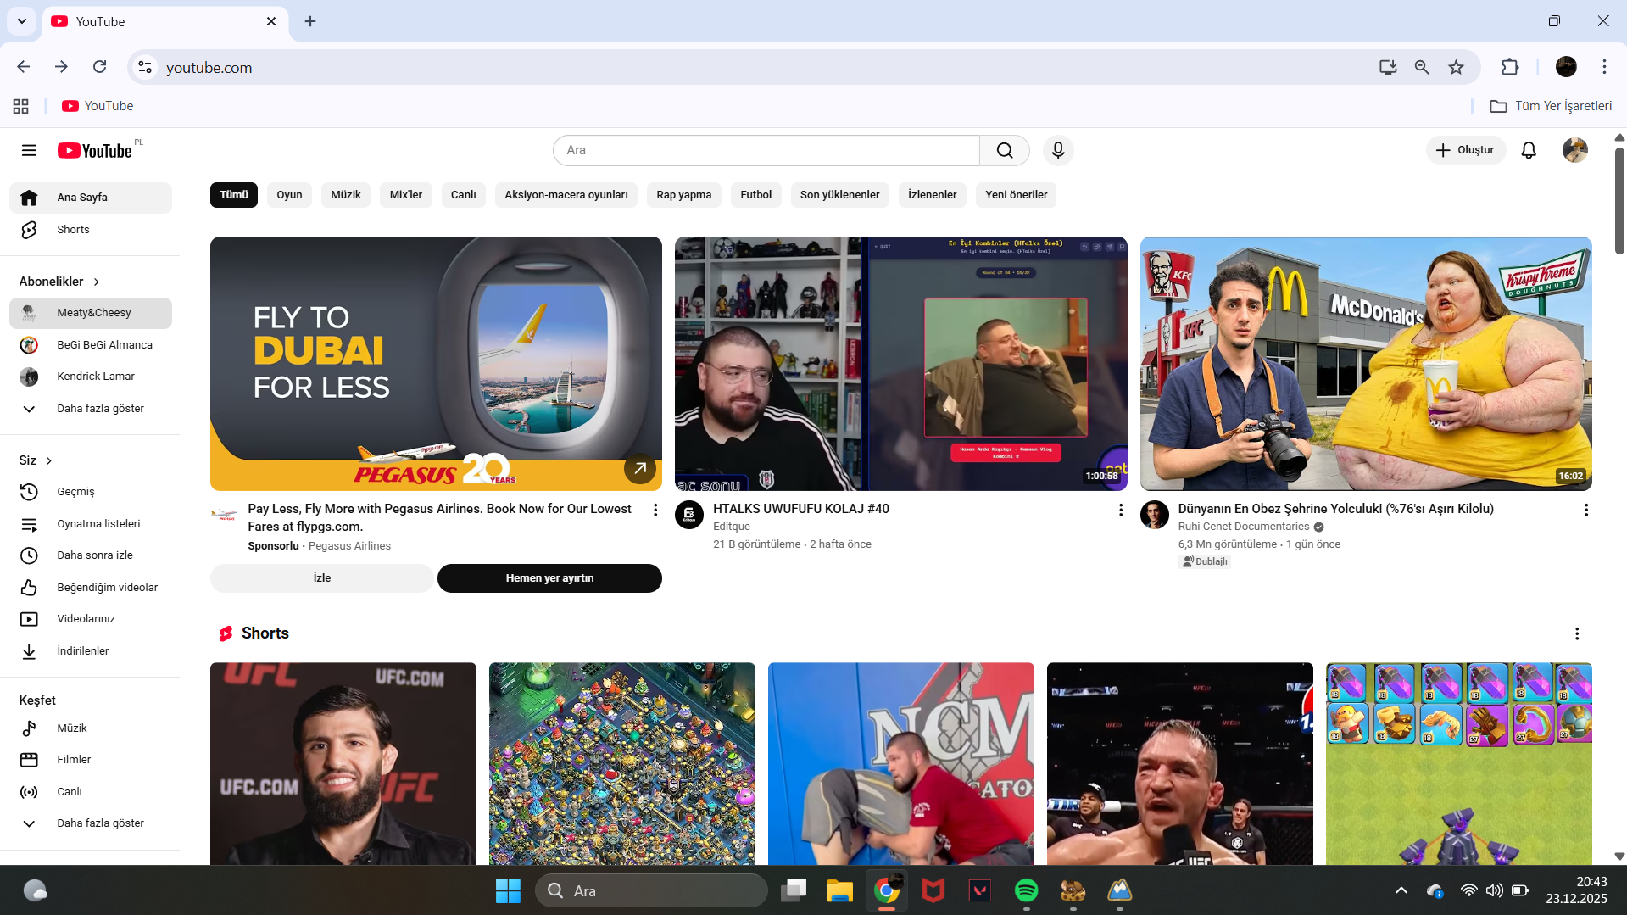This screenshot has height=915, width=1627.
Task: Select the Futbol filter chip
Action: (x=756, y=195)
